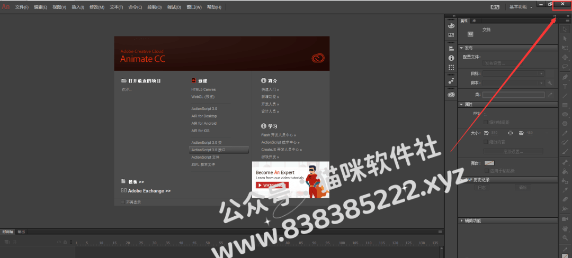Select the Camera tool
Screen dimensions: 572x258
click(565, 219)
